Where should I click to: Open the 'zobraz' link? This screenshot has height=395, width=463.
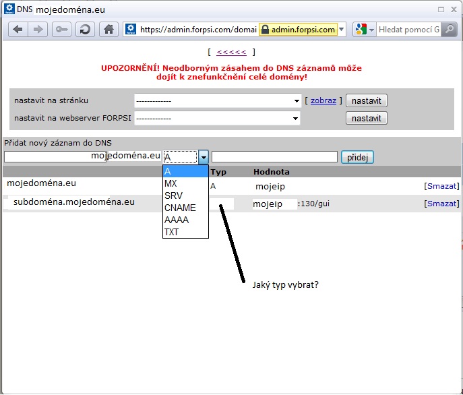[323, 101]
